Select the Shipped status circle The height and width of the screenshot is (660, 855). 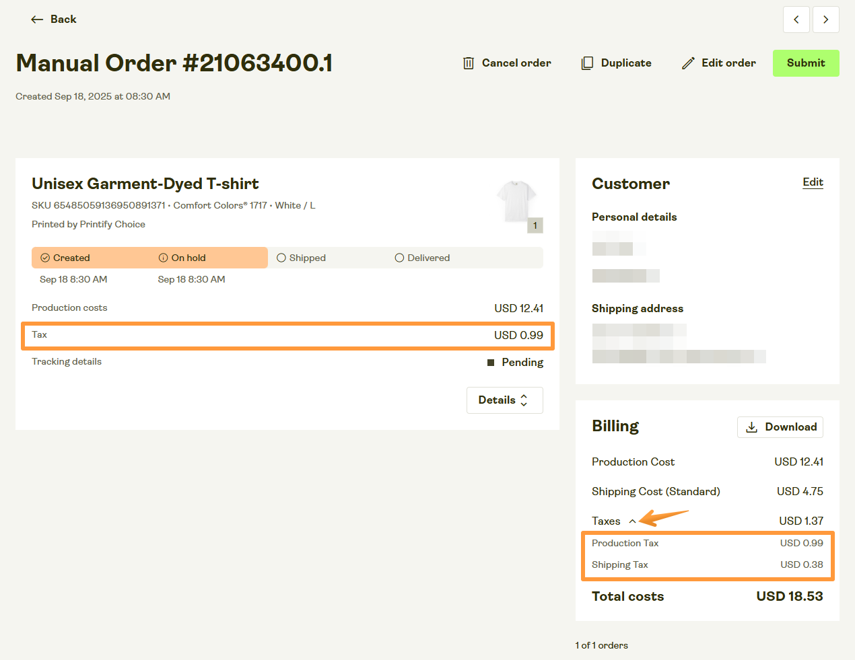[x=281, y=258]
